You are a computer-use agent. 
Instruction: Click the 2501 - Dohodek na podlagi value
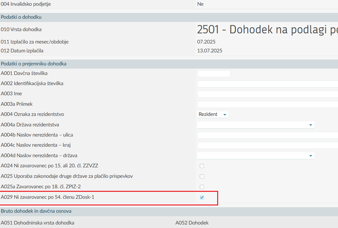(x=267, y=30)
